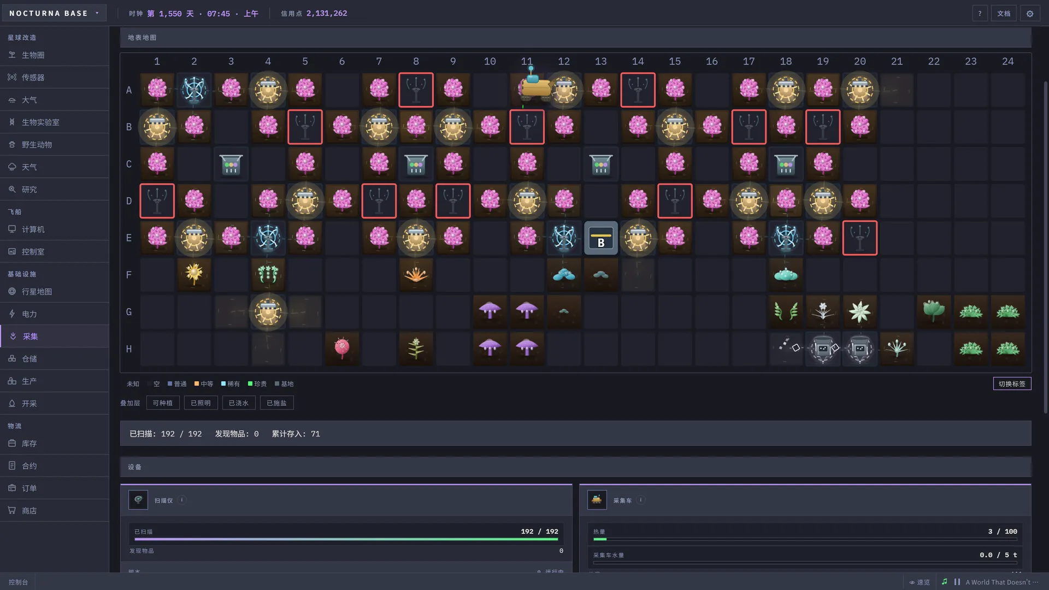The width and height of the screenshot is (1049, 590).
Task: Open 开采 sidebar entry
Action: click(55, 404)
